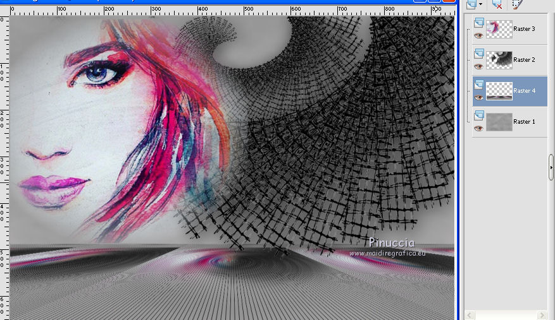Click the 'Raster 4' layer name

click(x=524, y=91)
